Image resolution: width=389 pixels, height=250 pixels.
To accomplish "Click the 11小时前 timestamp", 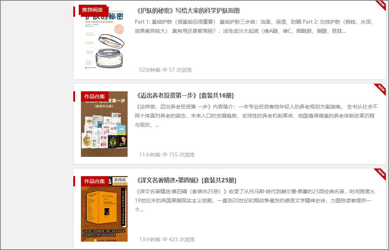I will coord(150,155).
